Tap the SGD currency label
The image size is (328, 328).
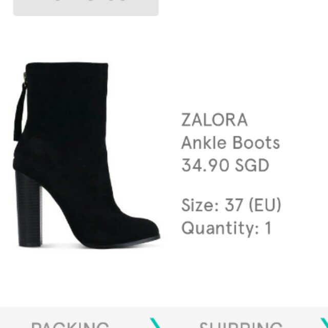pyautogui.click(x=252, y=165)
